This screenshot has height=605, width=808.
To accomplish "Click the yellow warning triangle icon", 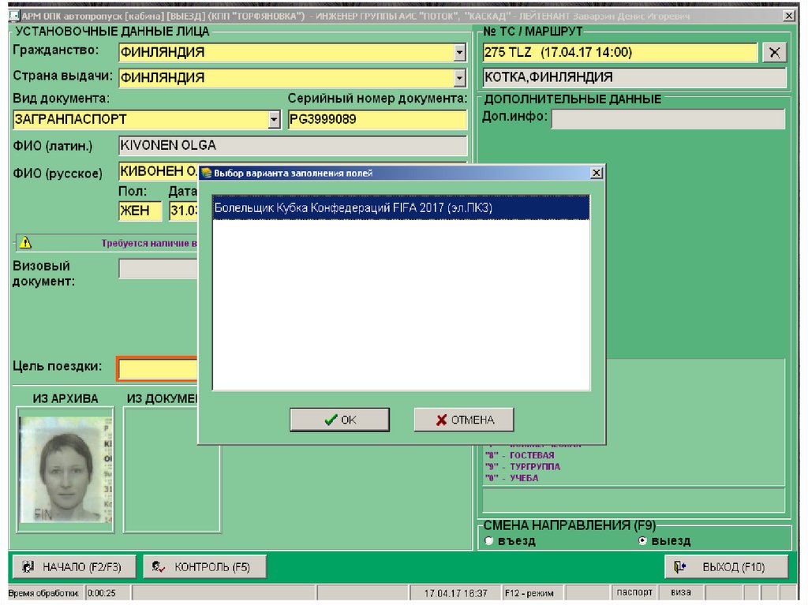I will (26, 243).
